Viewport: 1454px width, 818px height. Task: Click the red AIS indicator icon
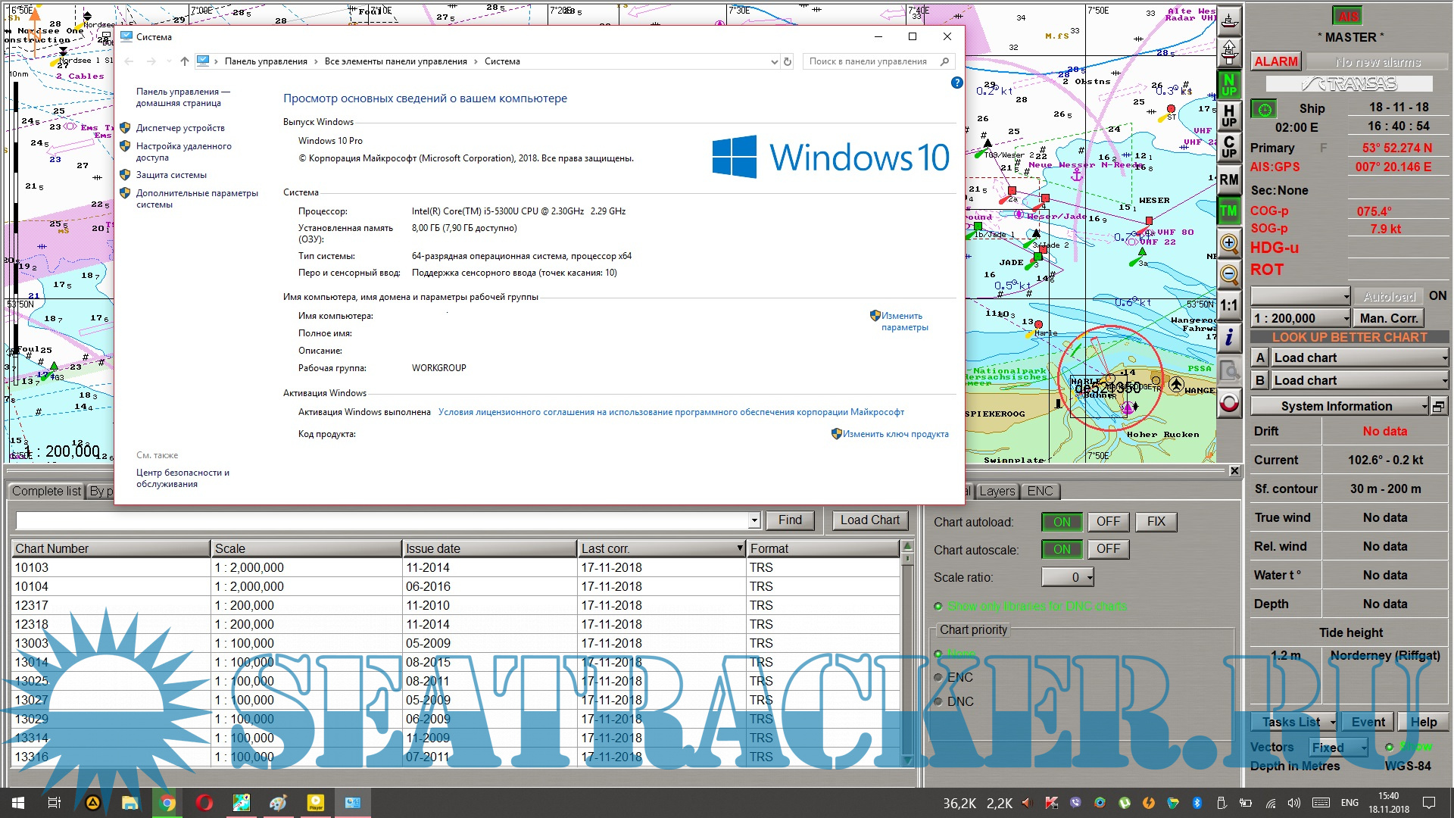click(x=1347, y=16)
